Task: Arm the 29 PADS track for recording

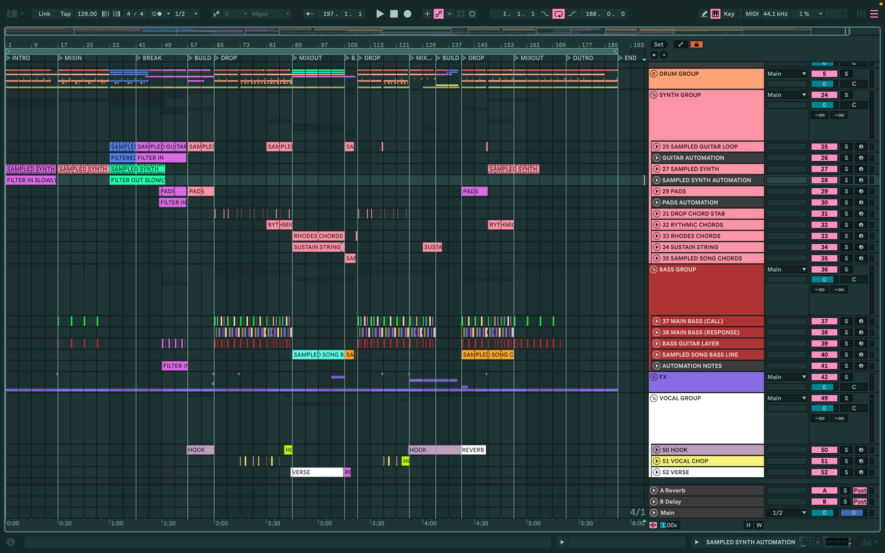Action: coord(861,191)
